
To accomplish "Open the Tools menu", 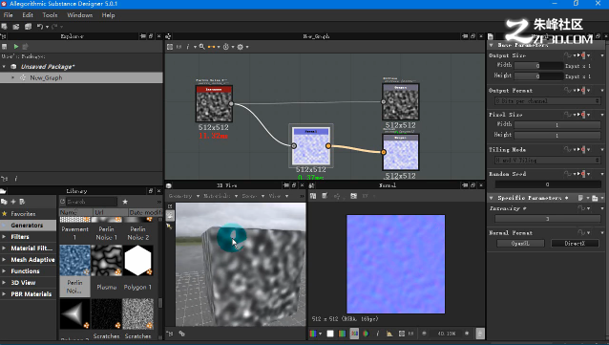I will point(50,15).
